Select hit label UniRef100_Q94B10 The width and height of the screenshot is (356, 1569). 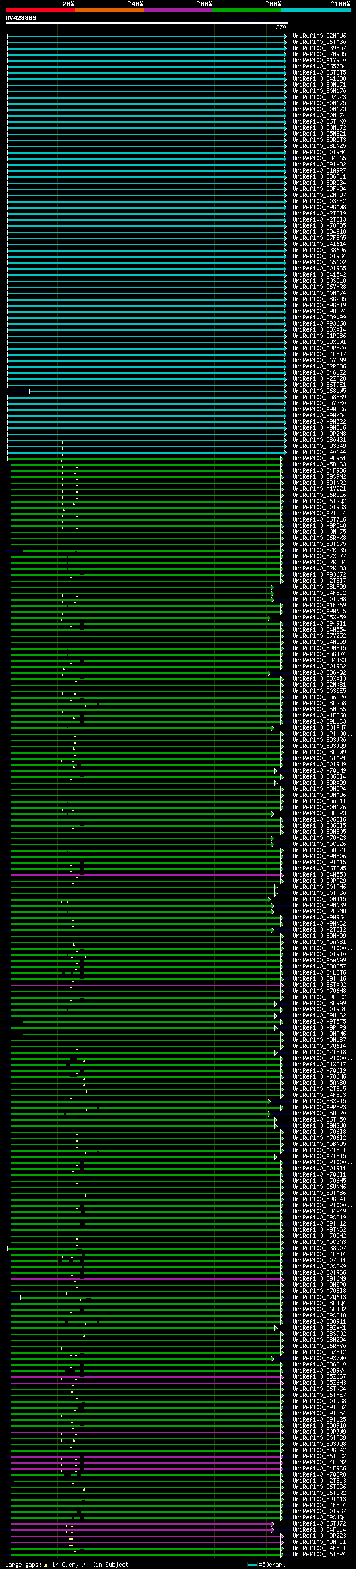319,232
